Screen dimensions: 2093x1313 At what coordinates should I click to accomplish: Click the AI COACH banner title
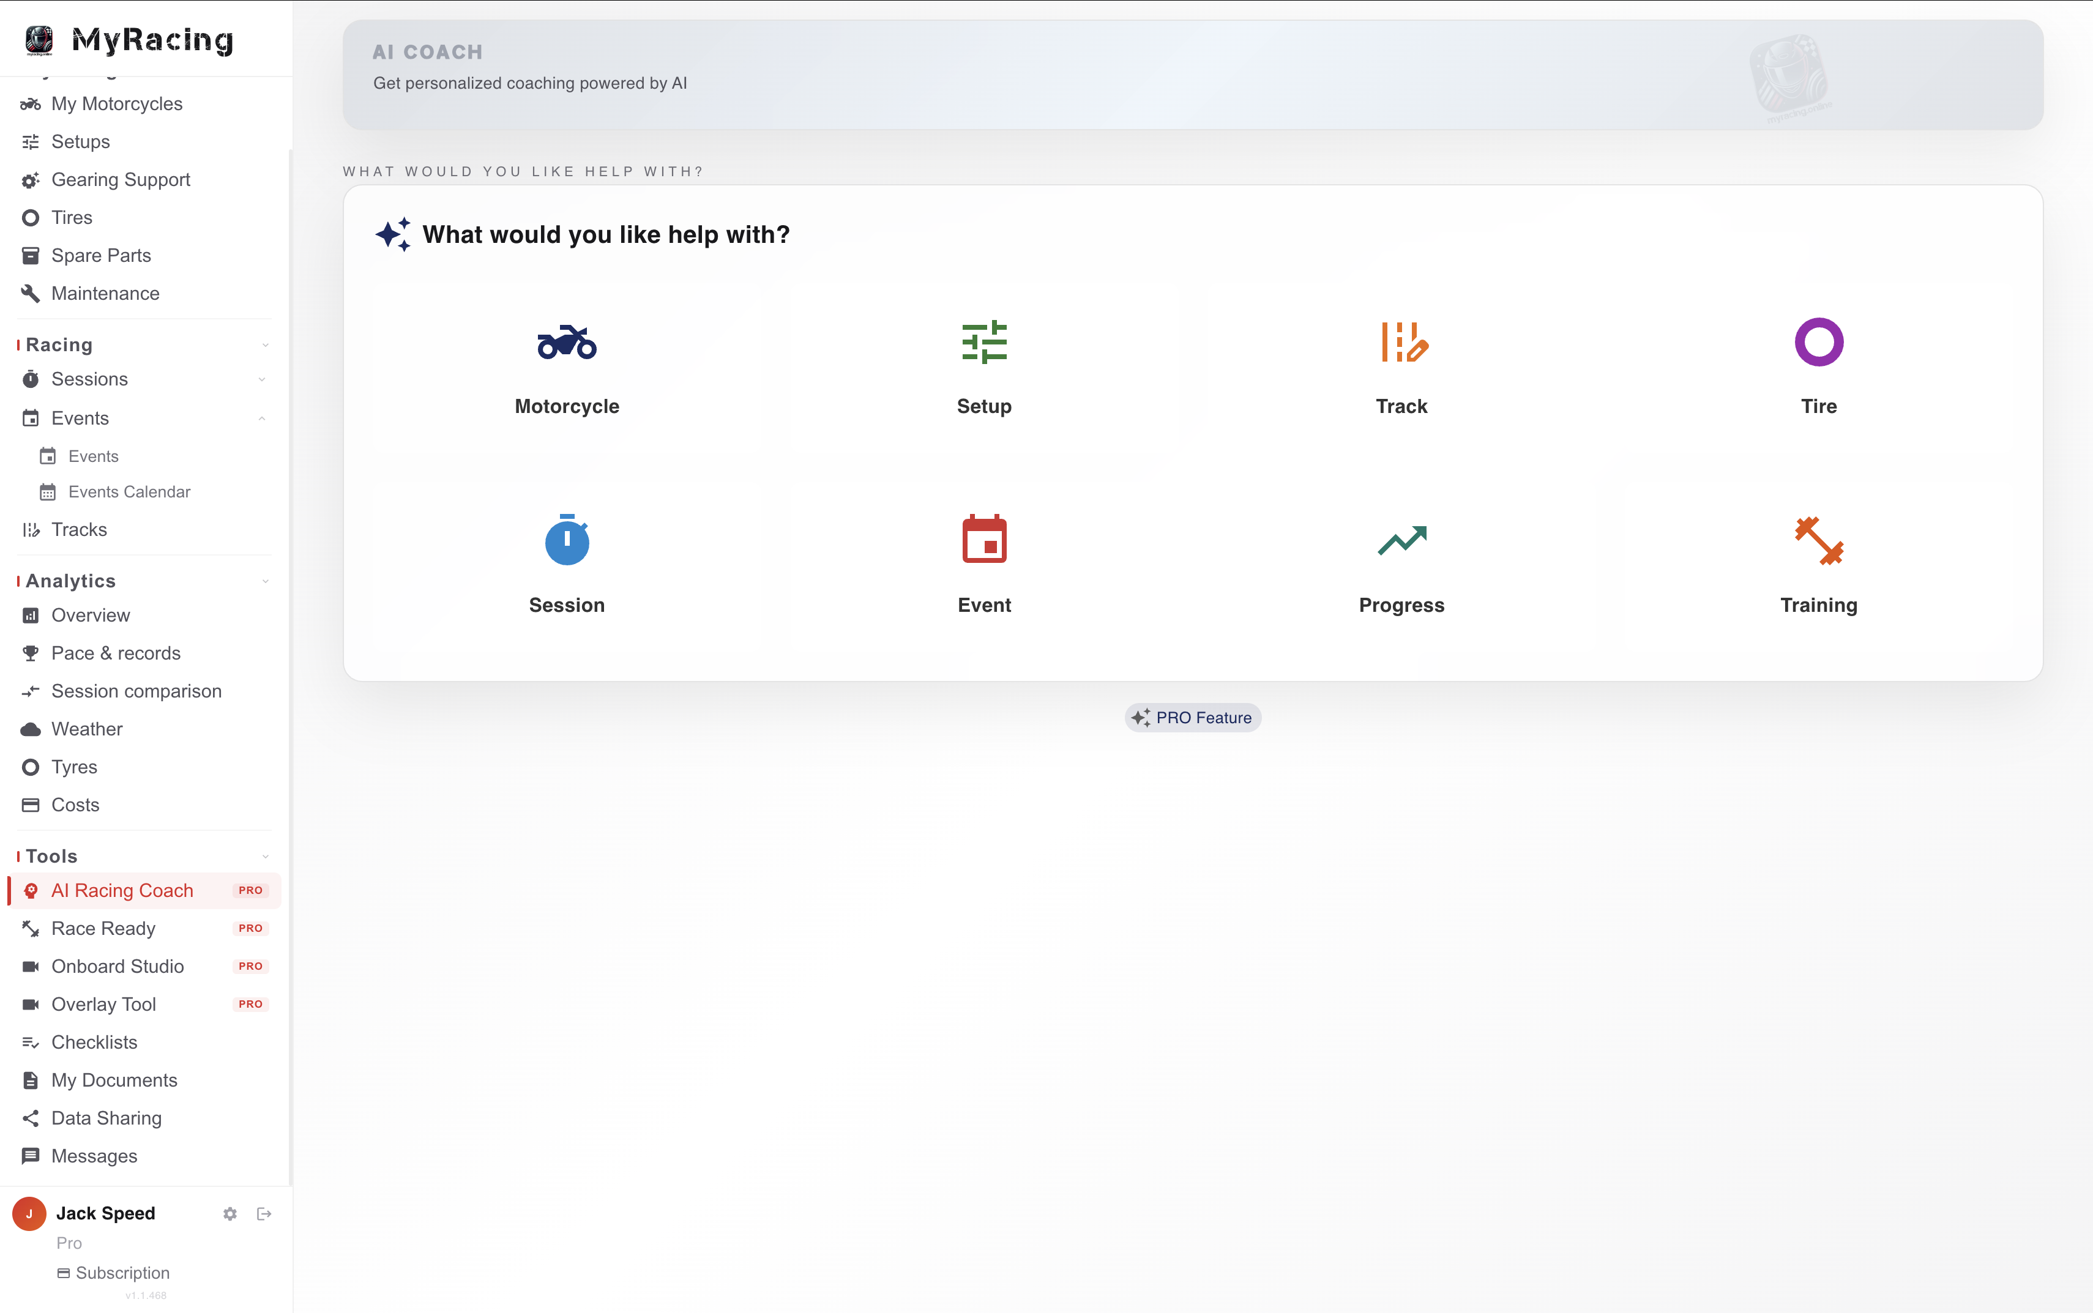(x=427, y=52)
